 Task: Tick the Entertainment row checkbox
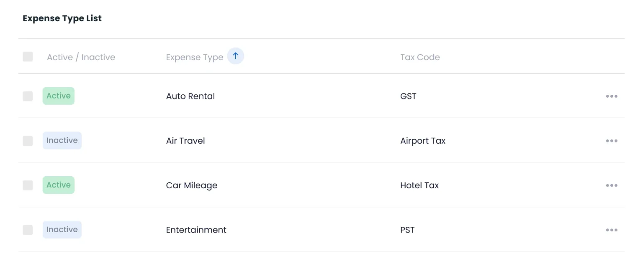point(28,230)
